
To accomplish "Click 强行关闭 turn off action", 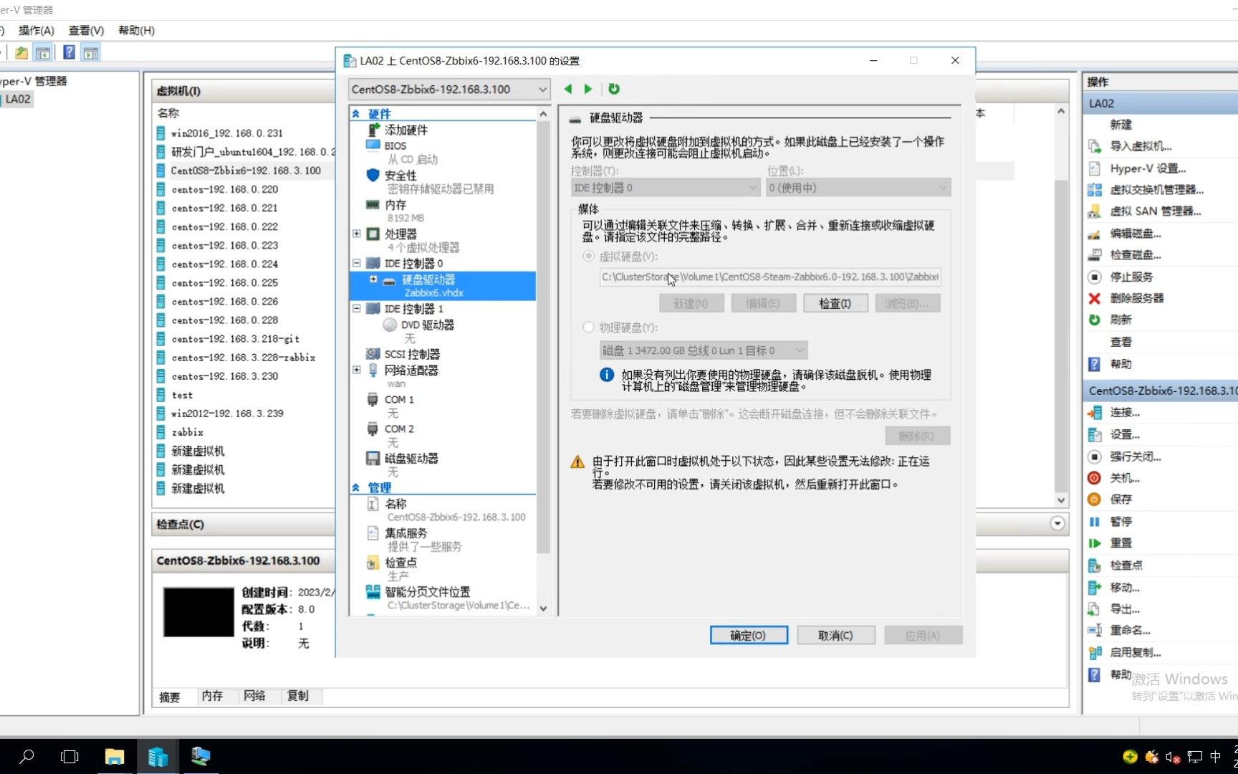I will (x=1135, y=457).
